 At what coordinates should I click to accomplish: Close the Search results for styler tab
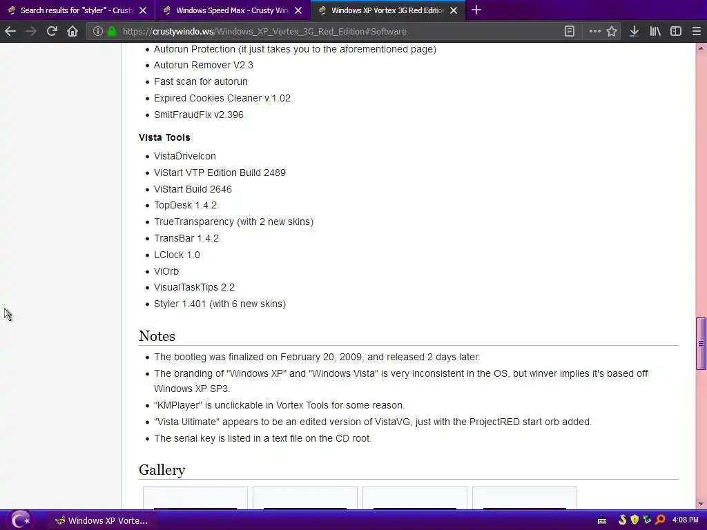pyautogui.click(x=143, y=10)
